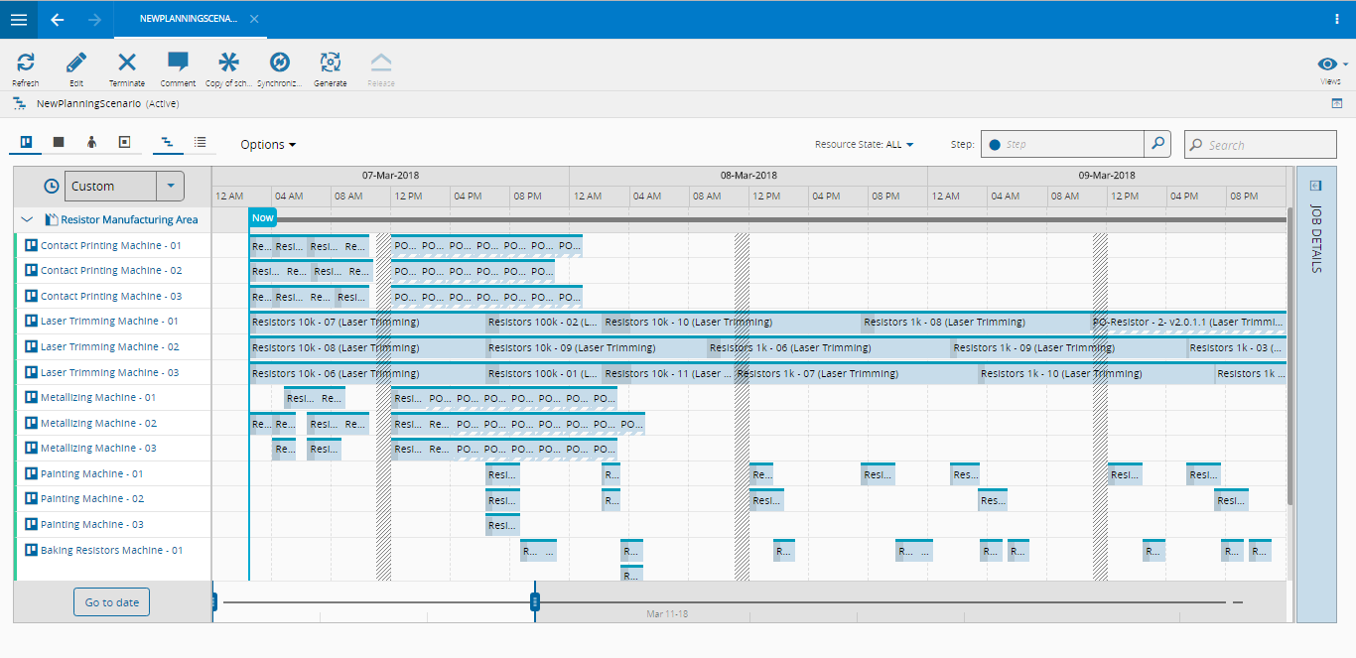Toggle the list view mode icon
The image size is (1356, 658).
click(x=200, y=143)
